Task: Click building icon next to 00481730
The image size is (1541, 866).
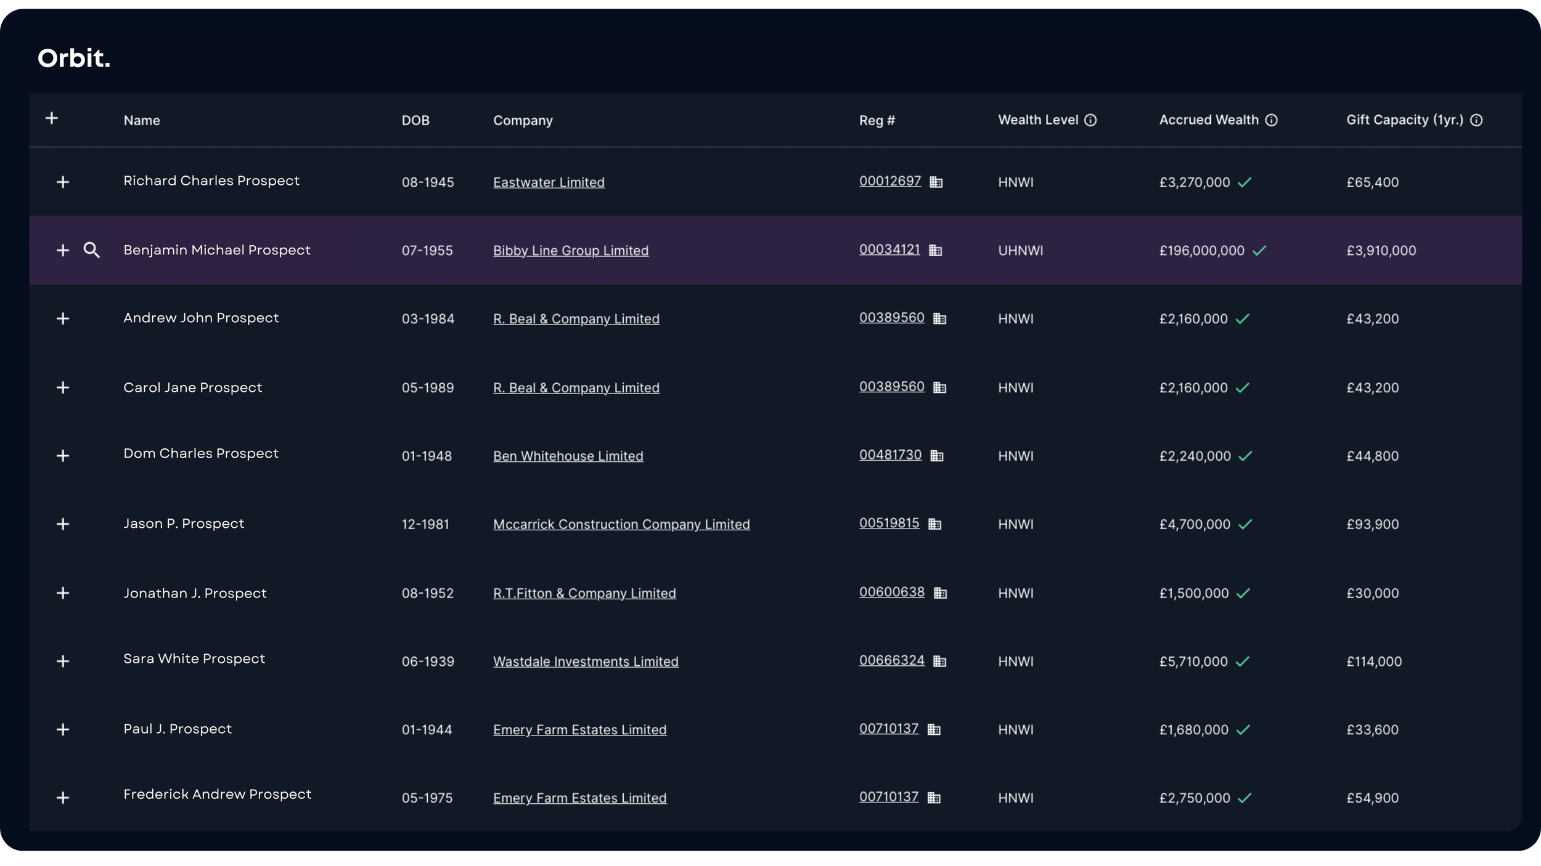Action: [936, 456]
